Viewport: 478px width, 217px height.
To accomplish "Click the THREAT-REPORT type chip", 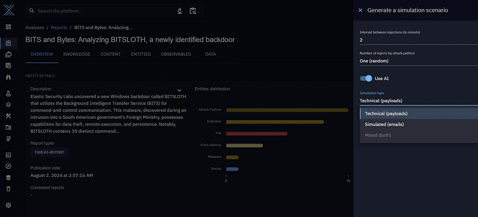I will [50, 153].
